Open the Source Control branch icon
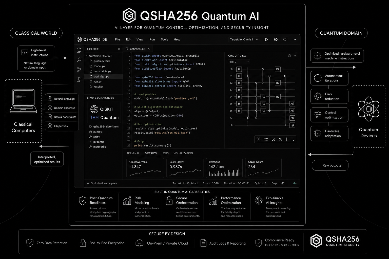The image size is (389, 259). (79, 70)
